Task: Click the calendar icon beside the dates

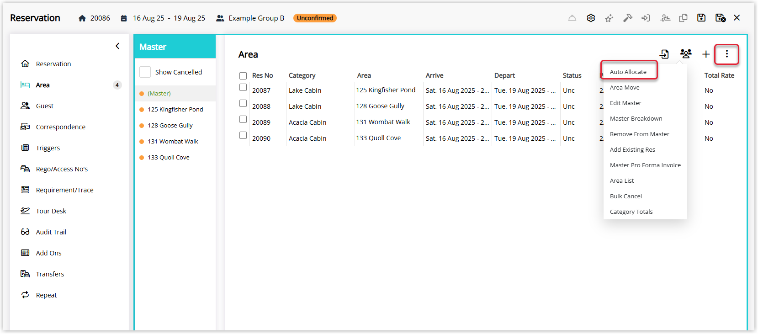Action: point(123,18)
